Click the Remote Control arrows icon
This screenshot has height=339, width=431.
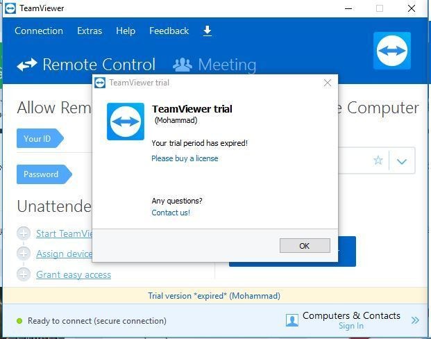(27, 65)
